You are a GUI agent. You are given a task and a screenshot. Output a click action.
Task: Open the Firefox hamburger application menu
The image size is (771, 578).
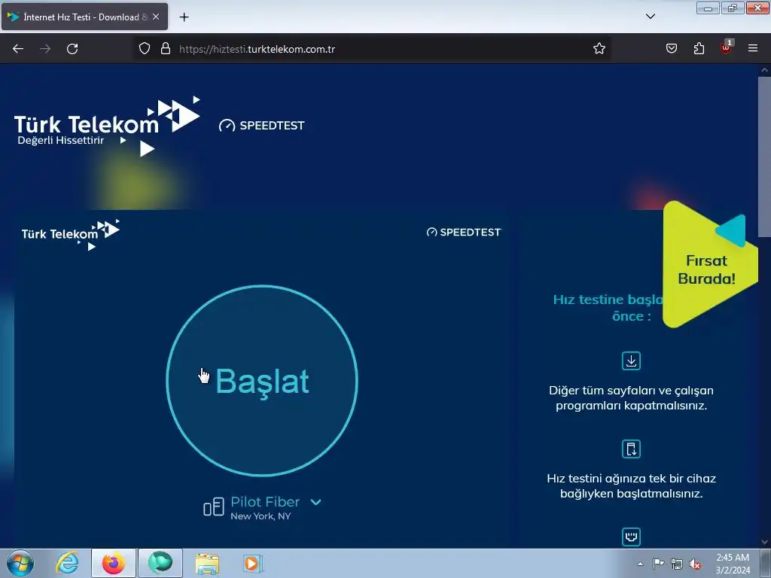(753, 49)
